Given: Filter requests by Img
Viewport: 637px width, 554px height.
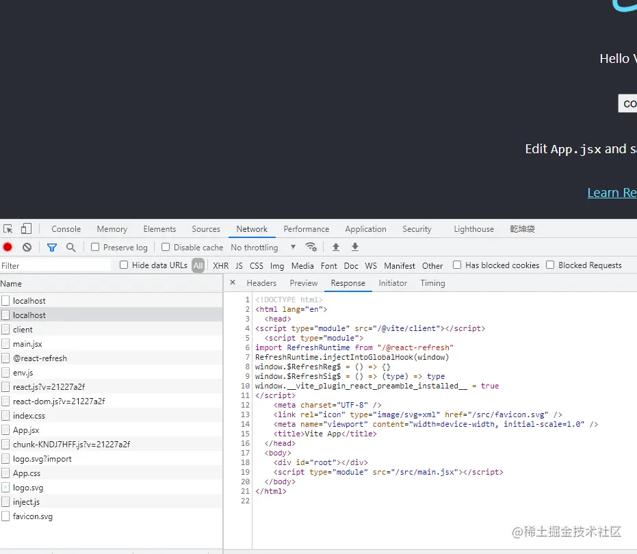Looking at the screenshot, I should (277, 265).
